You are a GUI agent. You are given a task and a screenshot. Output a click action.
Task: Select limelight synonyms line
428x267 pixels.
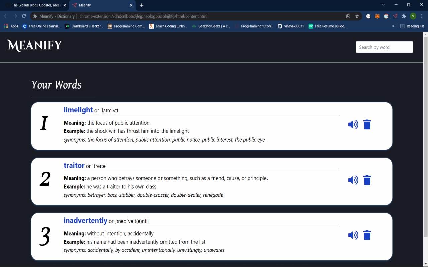point(164,140)
